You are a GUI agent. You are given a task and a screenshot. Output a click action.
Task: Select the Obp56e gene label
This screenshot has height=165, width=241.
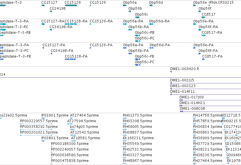(x=200, y=3)
